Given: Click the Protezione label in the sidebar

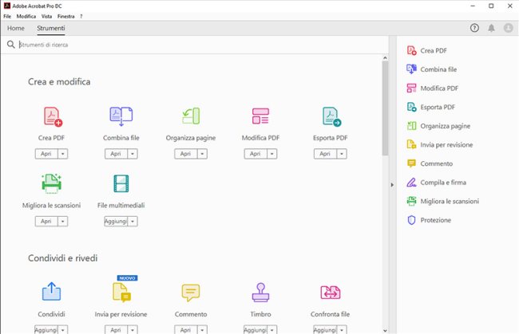Looking at the screenshot, I should click(436, 220).
